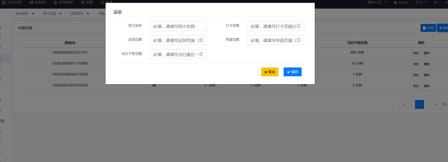Viewport: 448px width, 162px height.
Task: Click 删除 for the 480 分钟 row
Action: point(427,53)
